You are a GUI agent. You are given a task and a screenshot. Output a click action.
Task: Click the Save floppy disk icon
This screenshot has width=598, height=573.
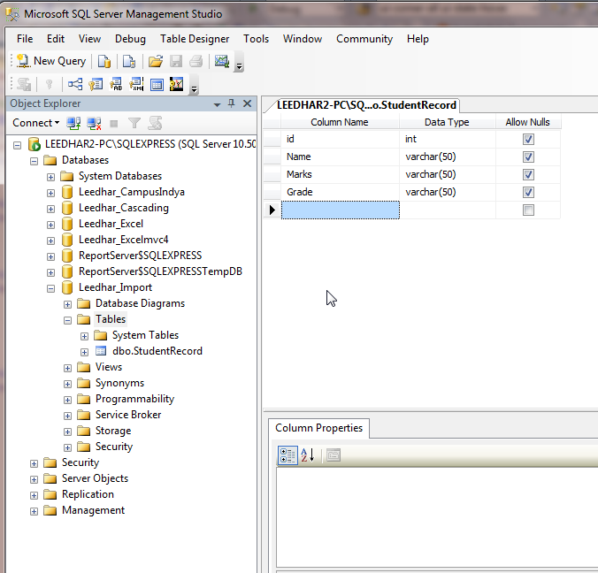tap(176, 61)
